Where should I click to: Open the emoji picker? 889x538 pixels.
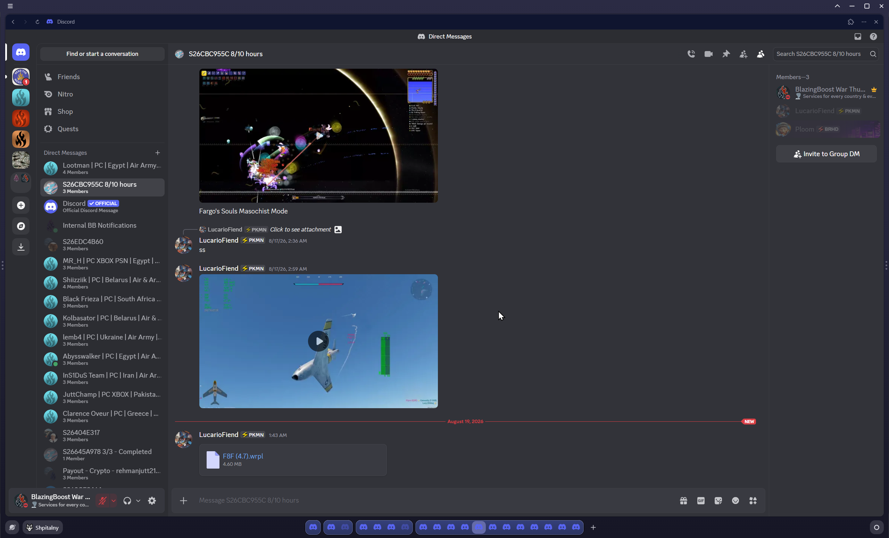(735, 501)
